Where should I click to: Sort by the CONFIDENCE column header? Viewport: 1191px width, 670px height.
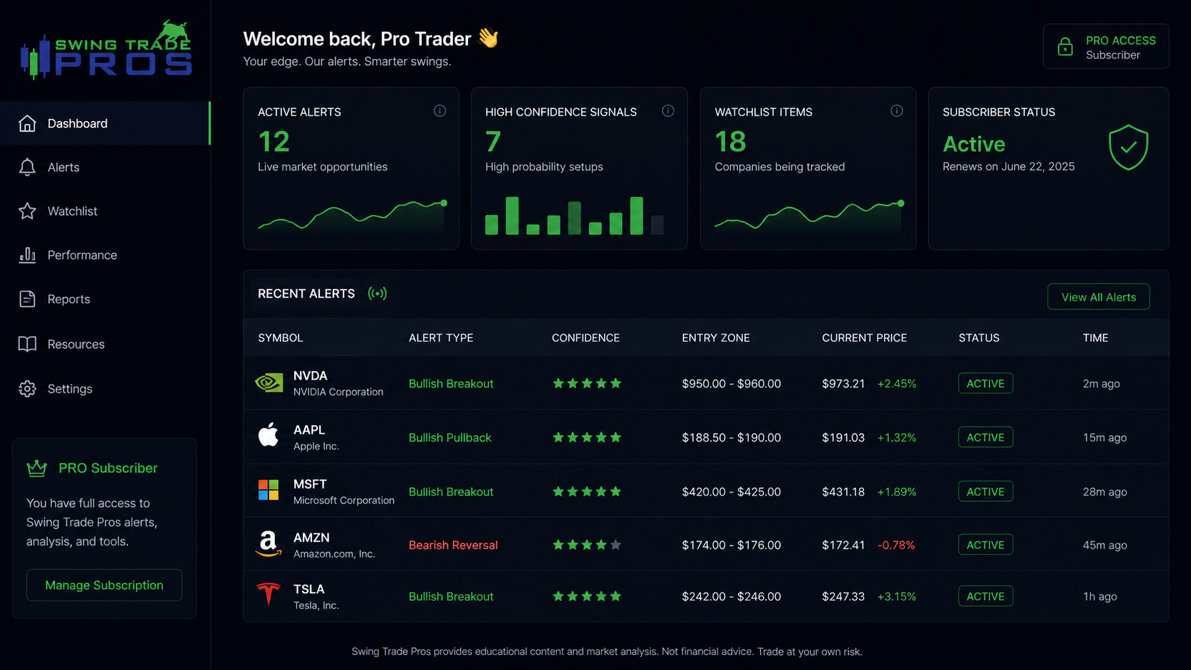pyautogui.click(x=586, y=337)
